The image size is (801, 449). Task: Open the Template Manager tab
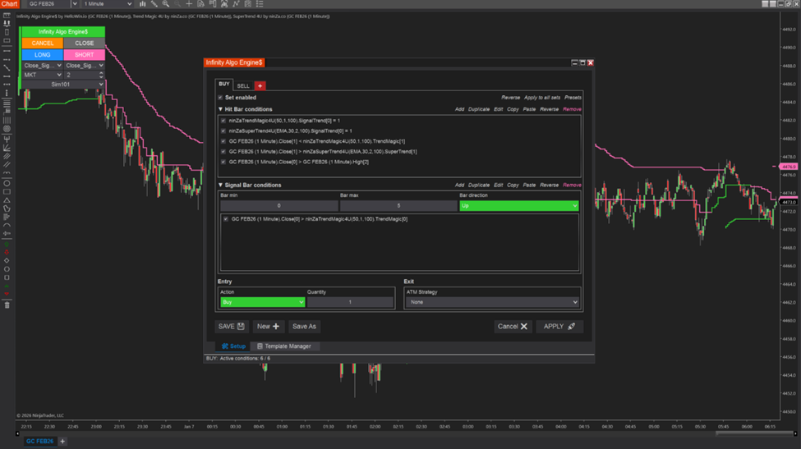[x=284, y=346]
